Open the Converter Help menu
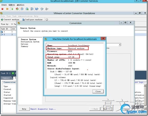This screenshot has width=148, height=116. coord(36,16)
